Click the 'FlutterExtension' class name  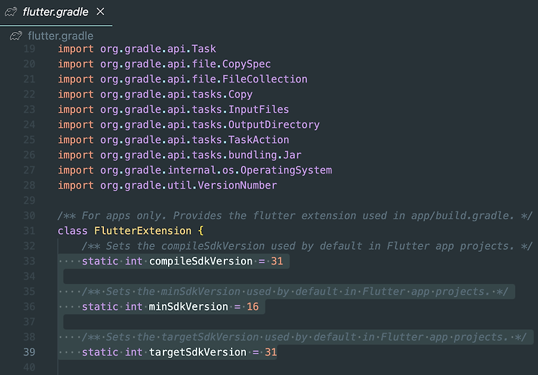(143, 231)
